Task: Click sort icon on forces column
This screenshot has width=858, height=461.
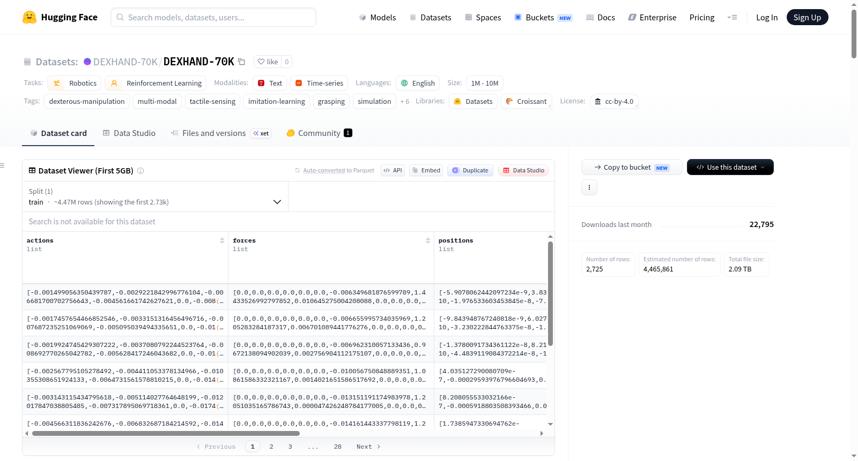Action: coord(428,240)
